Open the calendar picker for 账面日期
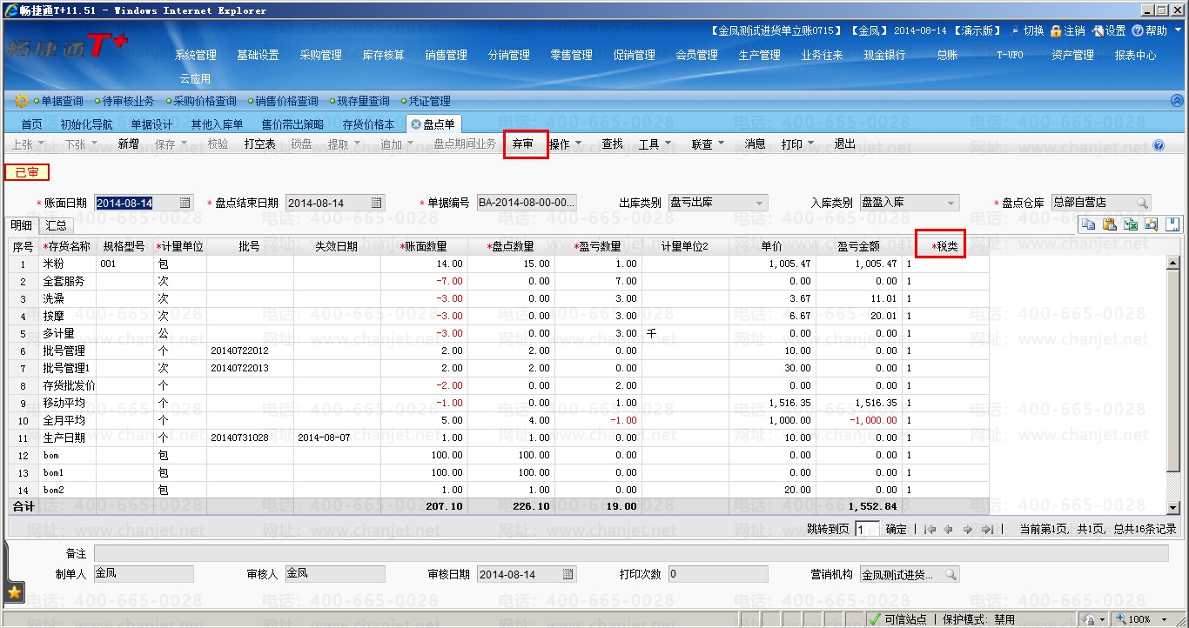Viewport: 1189px width, 628px height. coord(185,203)
